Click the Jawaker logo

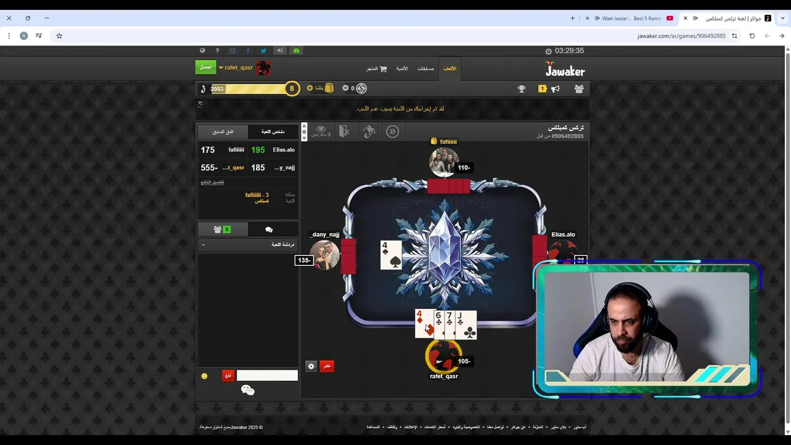[564, 69]
